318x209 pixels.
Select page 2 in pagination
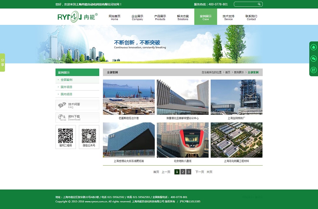pos(183,172)
